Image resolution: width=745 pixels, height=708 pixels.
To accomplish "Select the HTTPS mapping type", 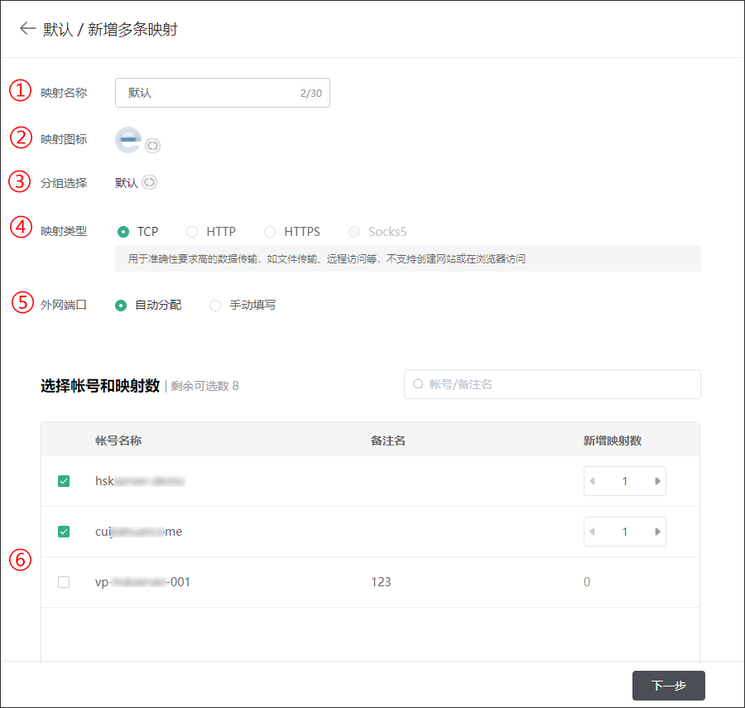I will click(x=270, y=232).
